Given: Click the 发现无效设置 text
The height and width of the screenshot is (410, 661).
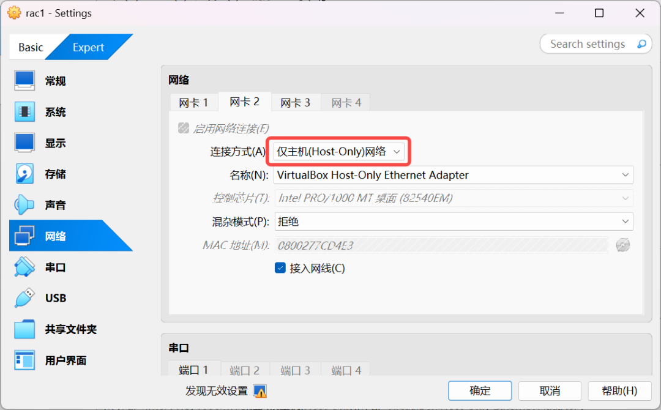Looking at the screenshot, I should click(217, 391).
